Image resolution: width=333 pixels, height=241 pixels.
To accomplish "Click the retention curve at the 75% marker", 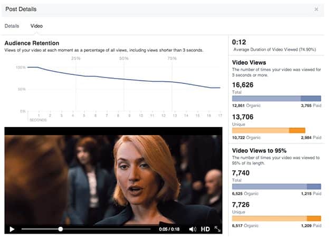I will 172,82.
